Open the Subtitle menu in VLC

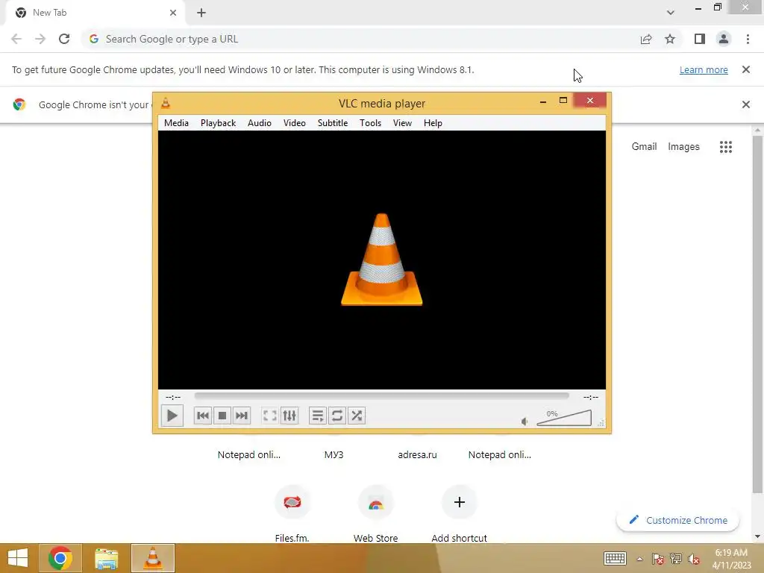[x=333, y=123]
